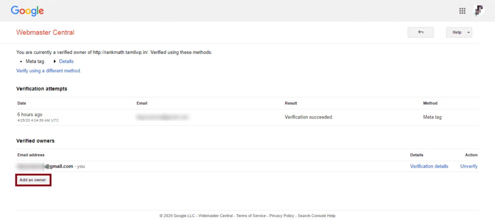Select the 'Meta tag' method cell
The image size is (495, 220).
[432, 117]
